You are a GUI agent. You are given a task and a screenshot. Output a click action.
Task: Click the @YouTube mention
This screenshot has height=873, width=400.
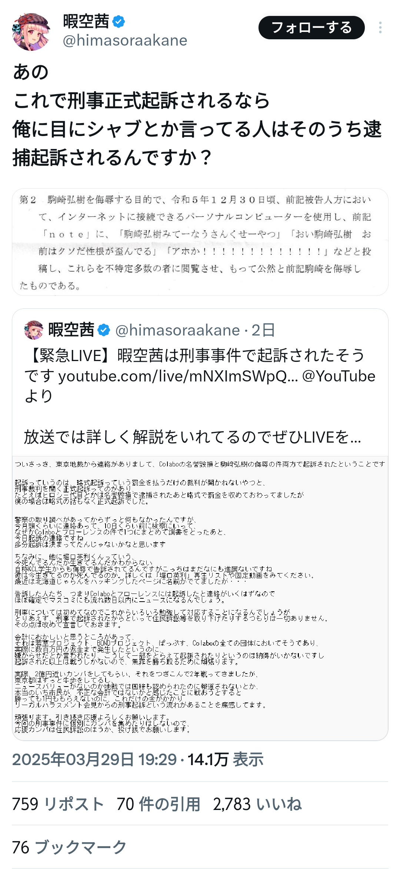339,376
